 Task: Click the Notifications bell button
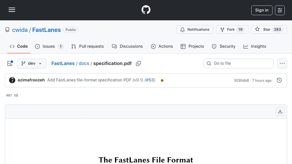click(195, 29)
